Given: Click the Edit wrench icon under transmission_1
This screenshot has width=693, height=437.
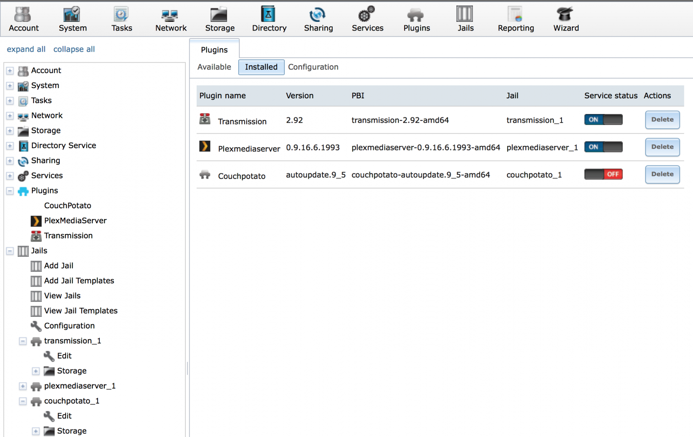Looking at the screenshot, I should [x=49, y=356].
